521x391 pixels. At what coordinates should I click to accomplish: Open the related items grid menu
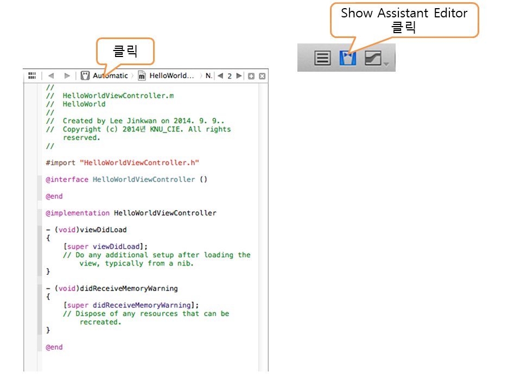[x=32, y=76]
